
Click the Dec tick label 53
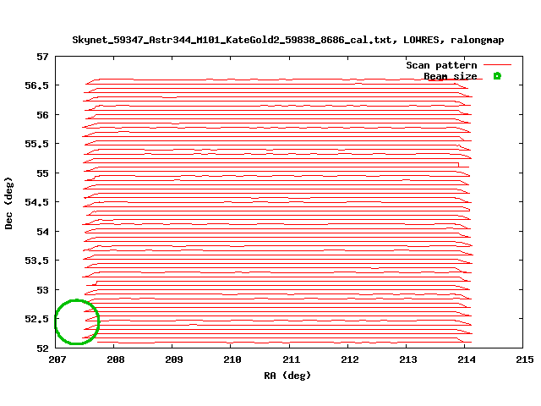pyautogui.click(x=43, y=290)
